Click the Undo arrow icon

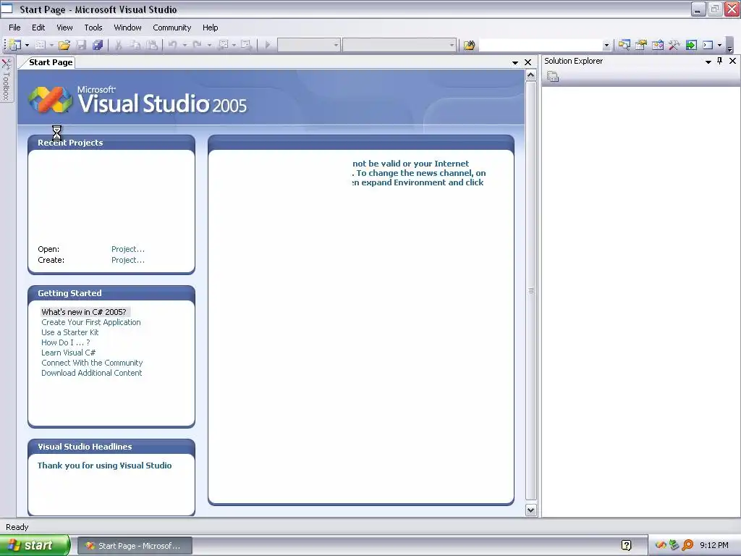tap(173, 45)
